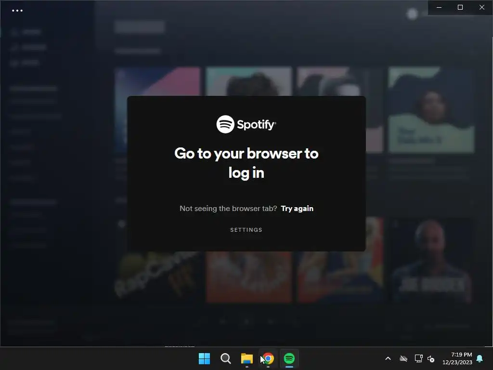Click OneDrive cloud tray icon
The height and width of the screenshot is (370, 493).
click(x=403, y=358)
